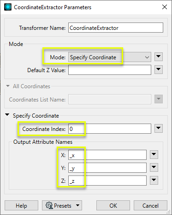This screenshot has height=215, width=172.
Task: Click in the Default Z Value field
Action: point(110,70)
